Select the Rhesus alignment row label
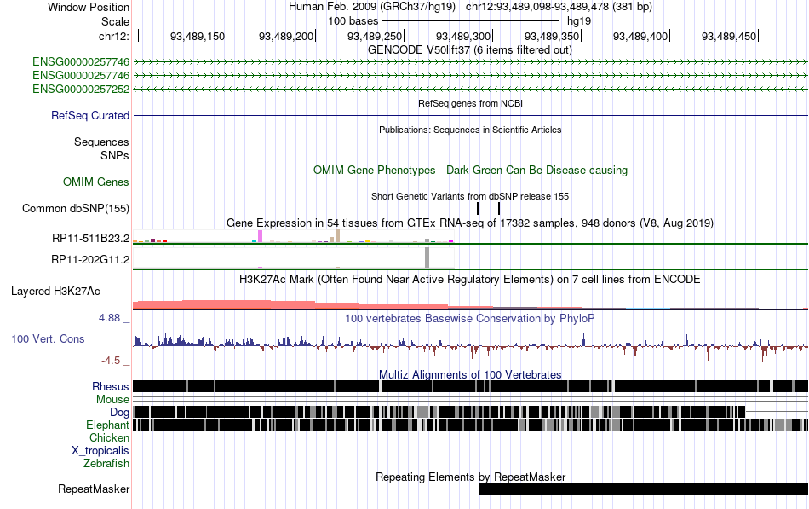809x509 pixels. click(x=111, y=386)
